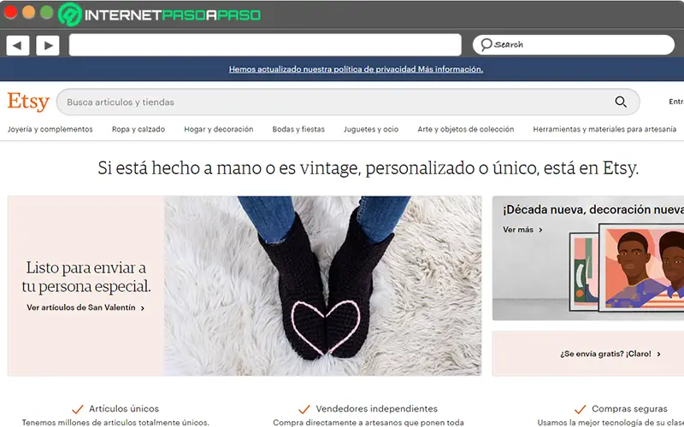Viewport: 684px width, 427px height.
Task: Click the empty browser address bar
Action: pos(265,45)
